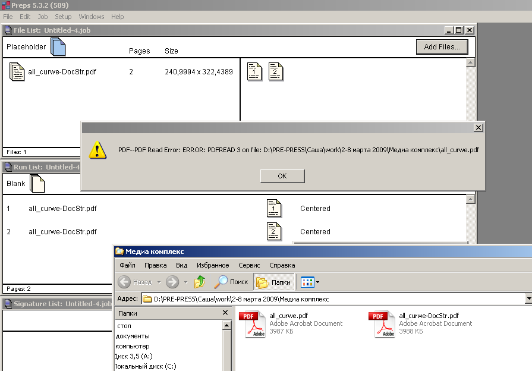532x371 pixels.
Task: Open Поиск search in Explorer toolbar
Action: pyautogui.click(x=231, y=282)
